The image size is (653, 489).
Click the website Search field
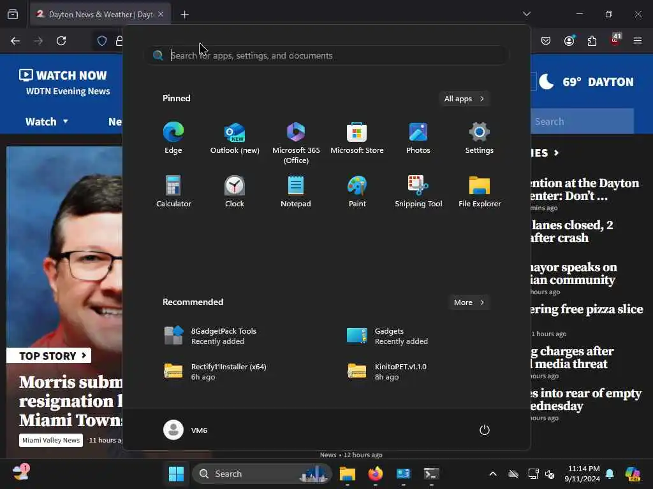[x=582, y=122]
